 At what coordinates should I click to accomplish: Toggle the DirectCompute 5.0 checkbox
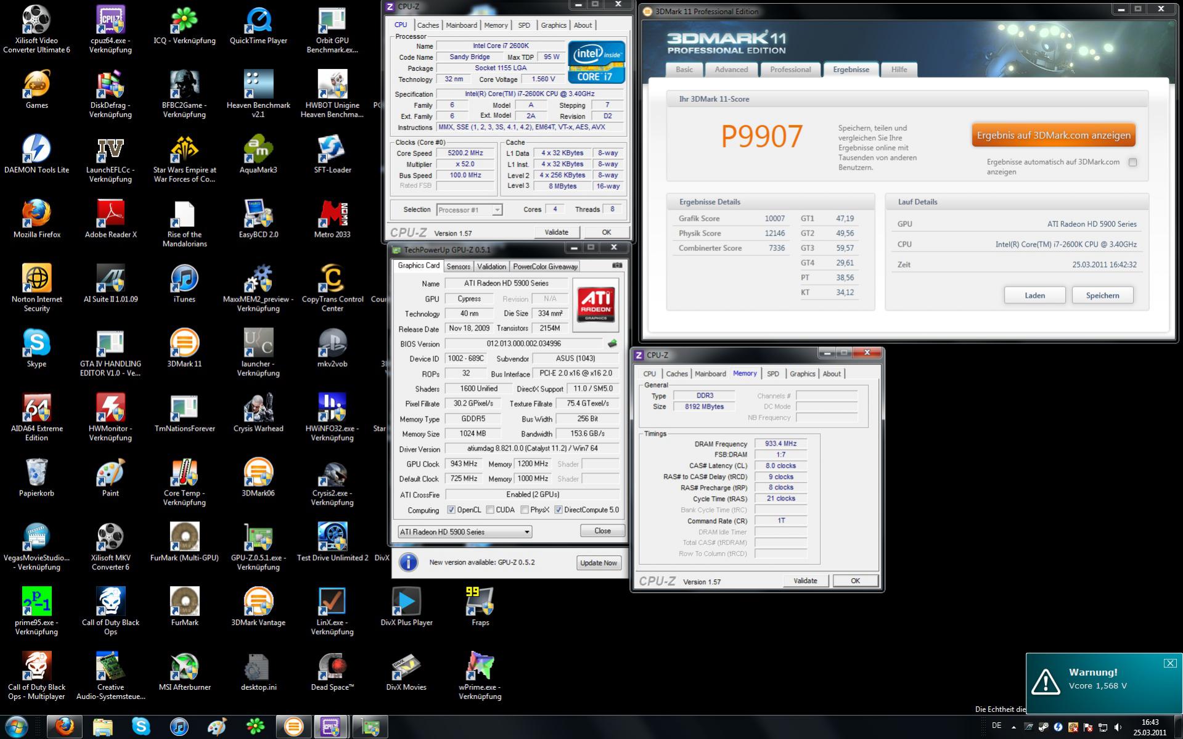559,510
